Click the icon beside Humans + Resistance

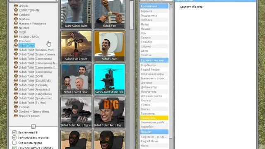coord(16,23)
